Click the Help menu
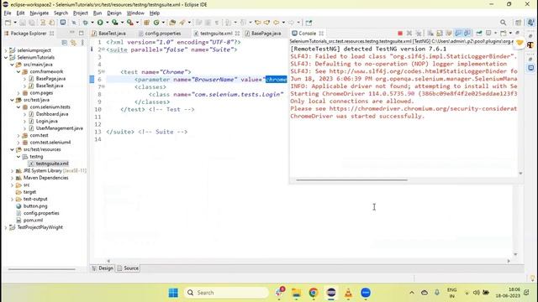Image resolution: width=538 pixels, height=302 pixels. point(155,13)
